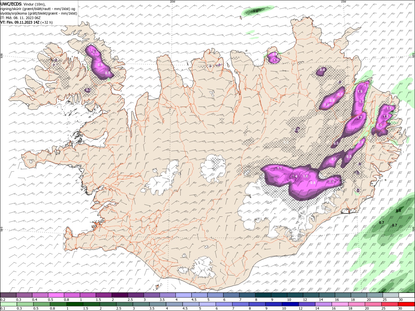
Task: Click the 'slydda/snjókoma' legend description line
Action: pos(39,13)
